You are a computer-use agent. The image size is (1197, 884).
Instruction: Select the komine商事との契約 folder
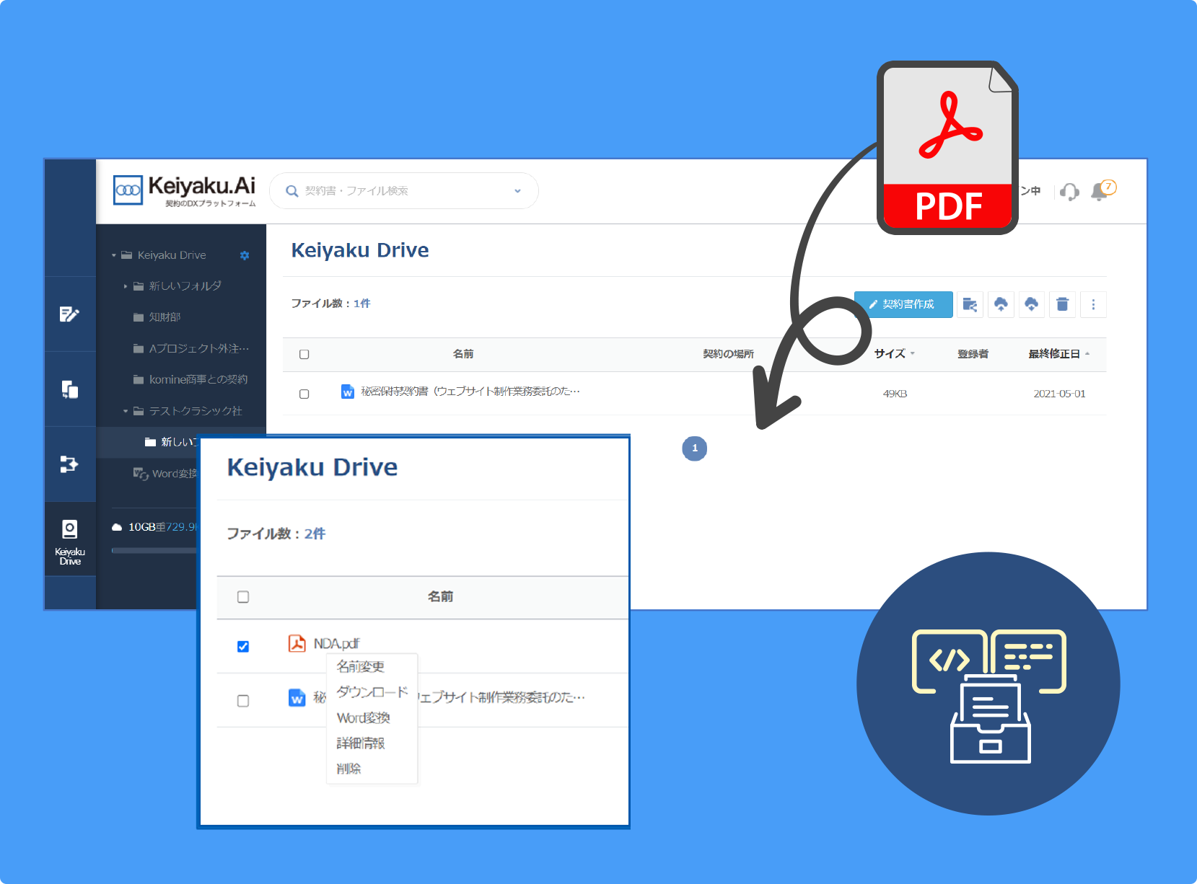pyautogui.click(x=198, y=380)
